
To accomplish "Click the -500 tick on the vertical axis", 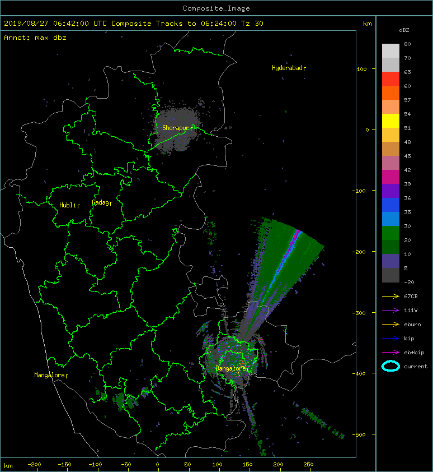I will pos(359,434).
